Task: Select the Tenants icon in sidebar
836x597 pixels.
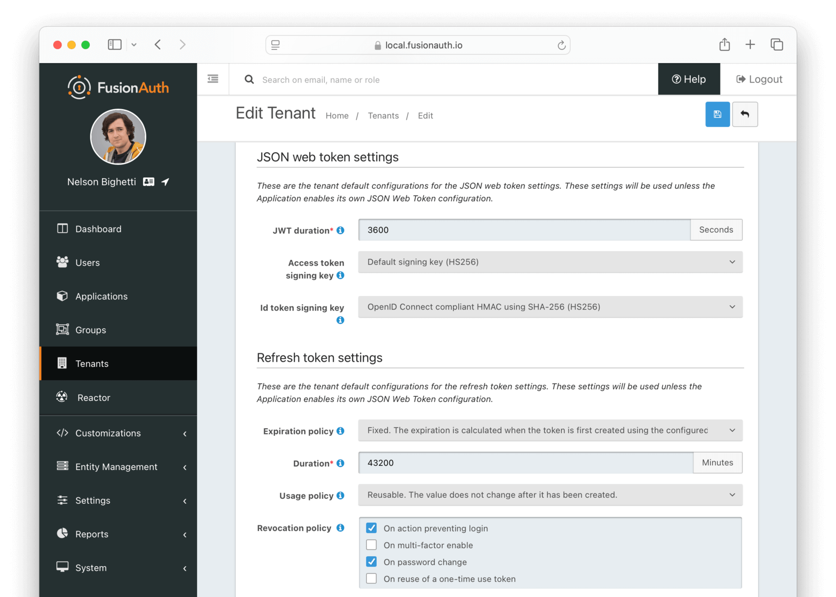Action: coord(62,363)
